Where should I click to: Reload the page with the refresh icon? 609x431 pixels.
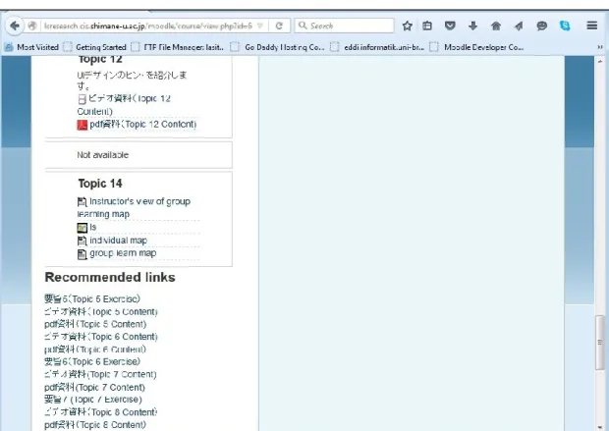pos(279,26)
